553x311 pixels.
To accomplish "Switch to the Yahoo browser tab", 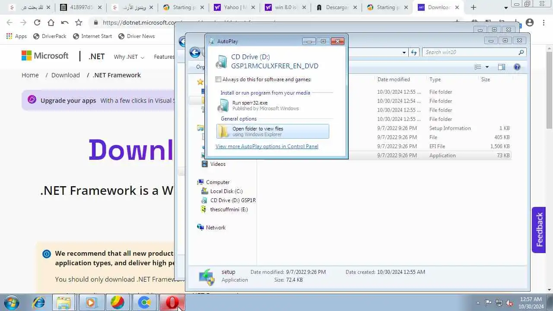I will tap(235, 7).
